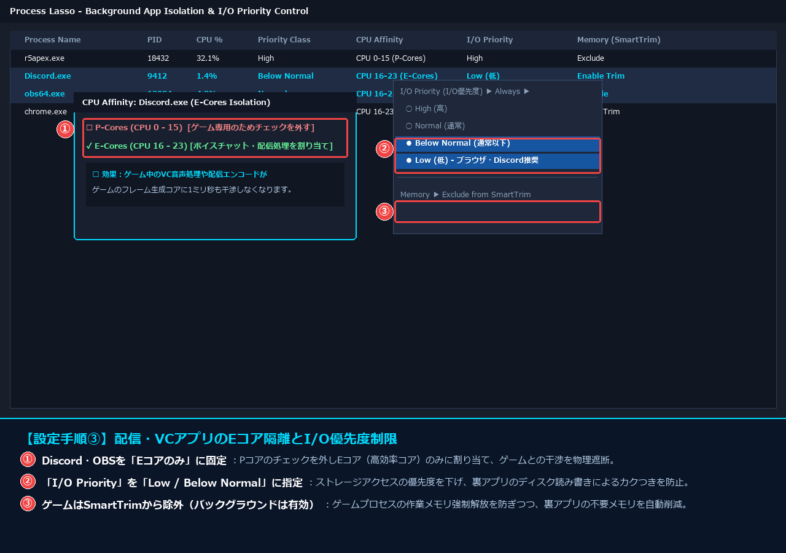Viewport: 786px width, 553px height.
Task: Click the Exclude memory cell for r5apex.exe
Action: tap(591, 58)
